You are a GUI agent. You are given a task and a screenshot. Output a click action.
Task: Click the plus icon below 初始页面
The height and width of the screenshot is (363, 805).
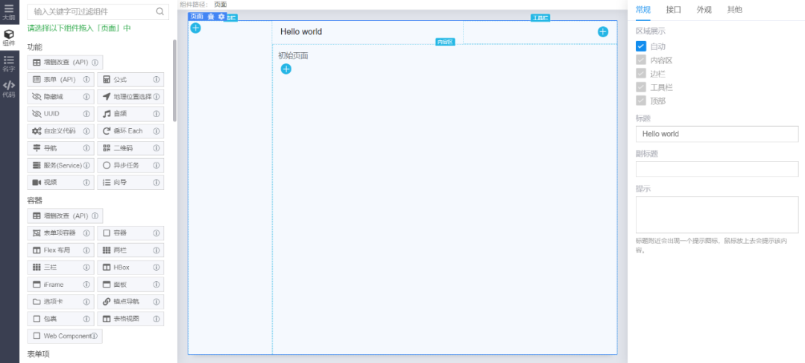pos(286,69)
